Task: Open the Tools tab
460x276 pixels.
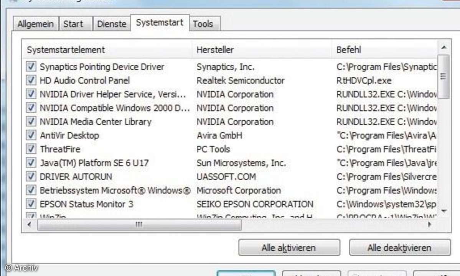Action: click(x=204, y=24)
